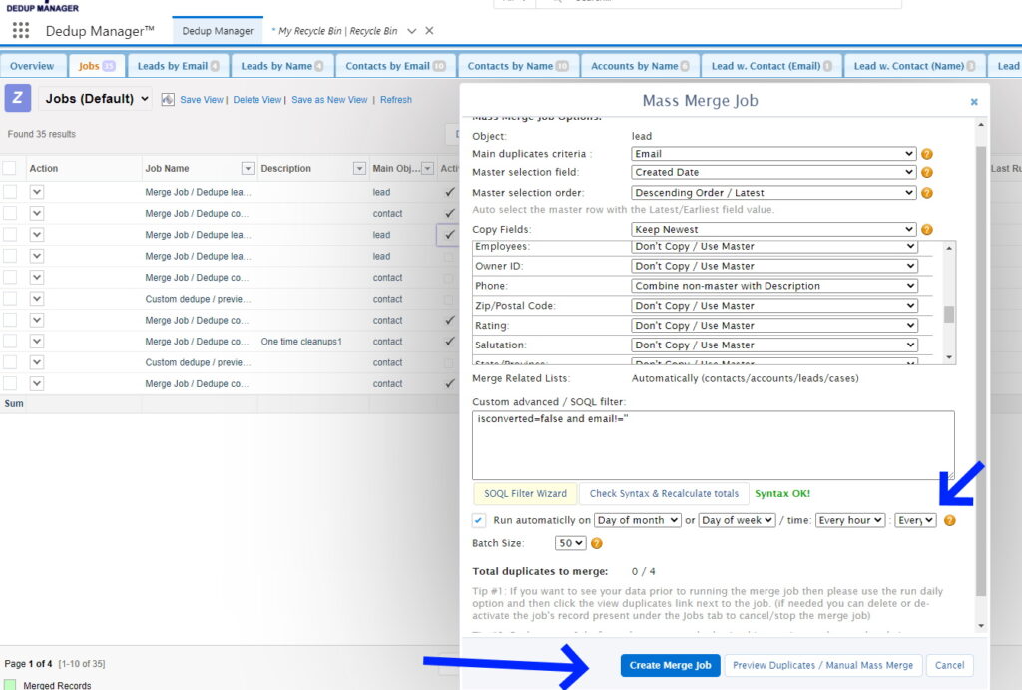Viewport: 1022px width, 690px height.
Task: Click help icon next to Batch Size
Action: coord(597,544)
